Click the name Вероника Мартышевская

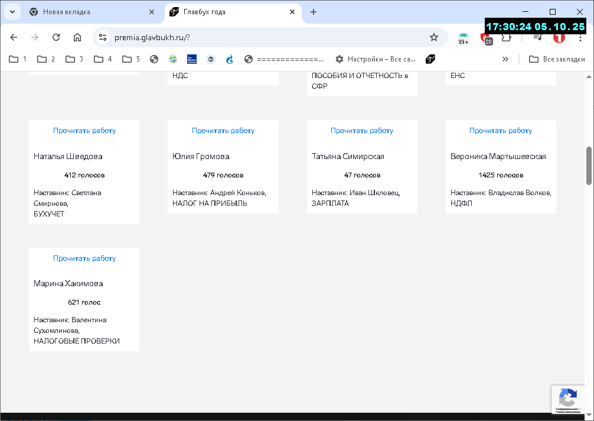pos(498,156)
